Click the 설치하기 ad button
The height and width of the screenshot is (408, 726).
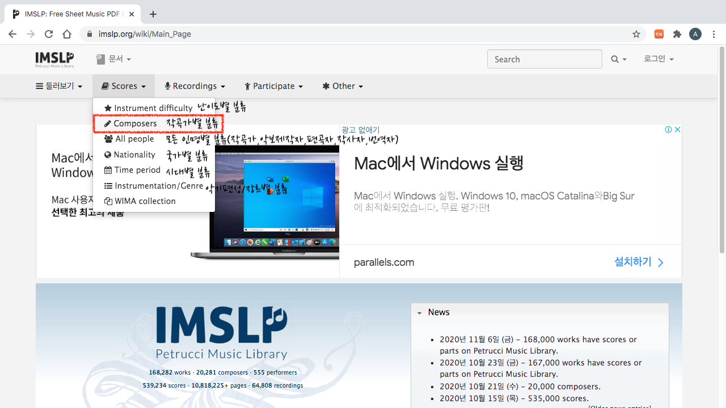(639, 262)
